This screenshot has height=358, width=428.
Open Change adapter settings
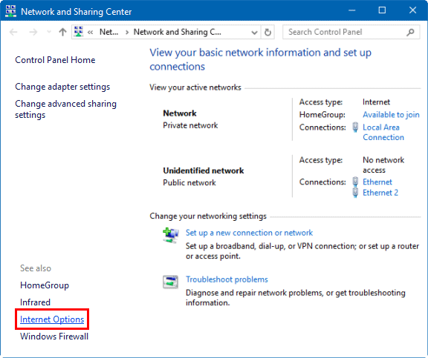point(62,87)
